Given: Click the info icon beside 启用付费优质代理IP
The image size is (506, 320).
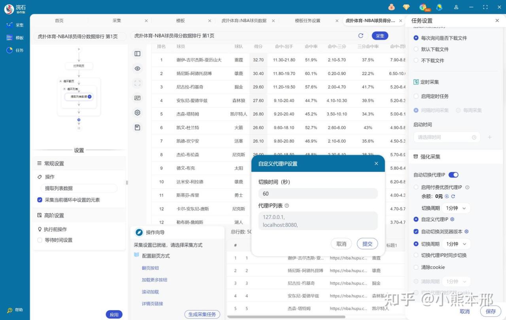Looking at the screenshot, I should click(467, 187).
